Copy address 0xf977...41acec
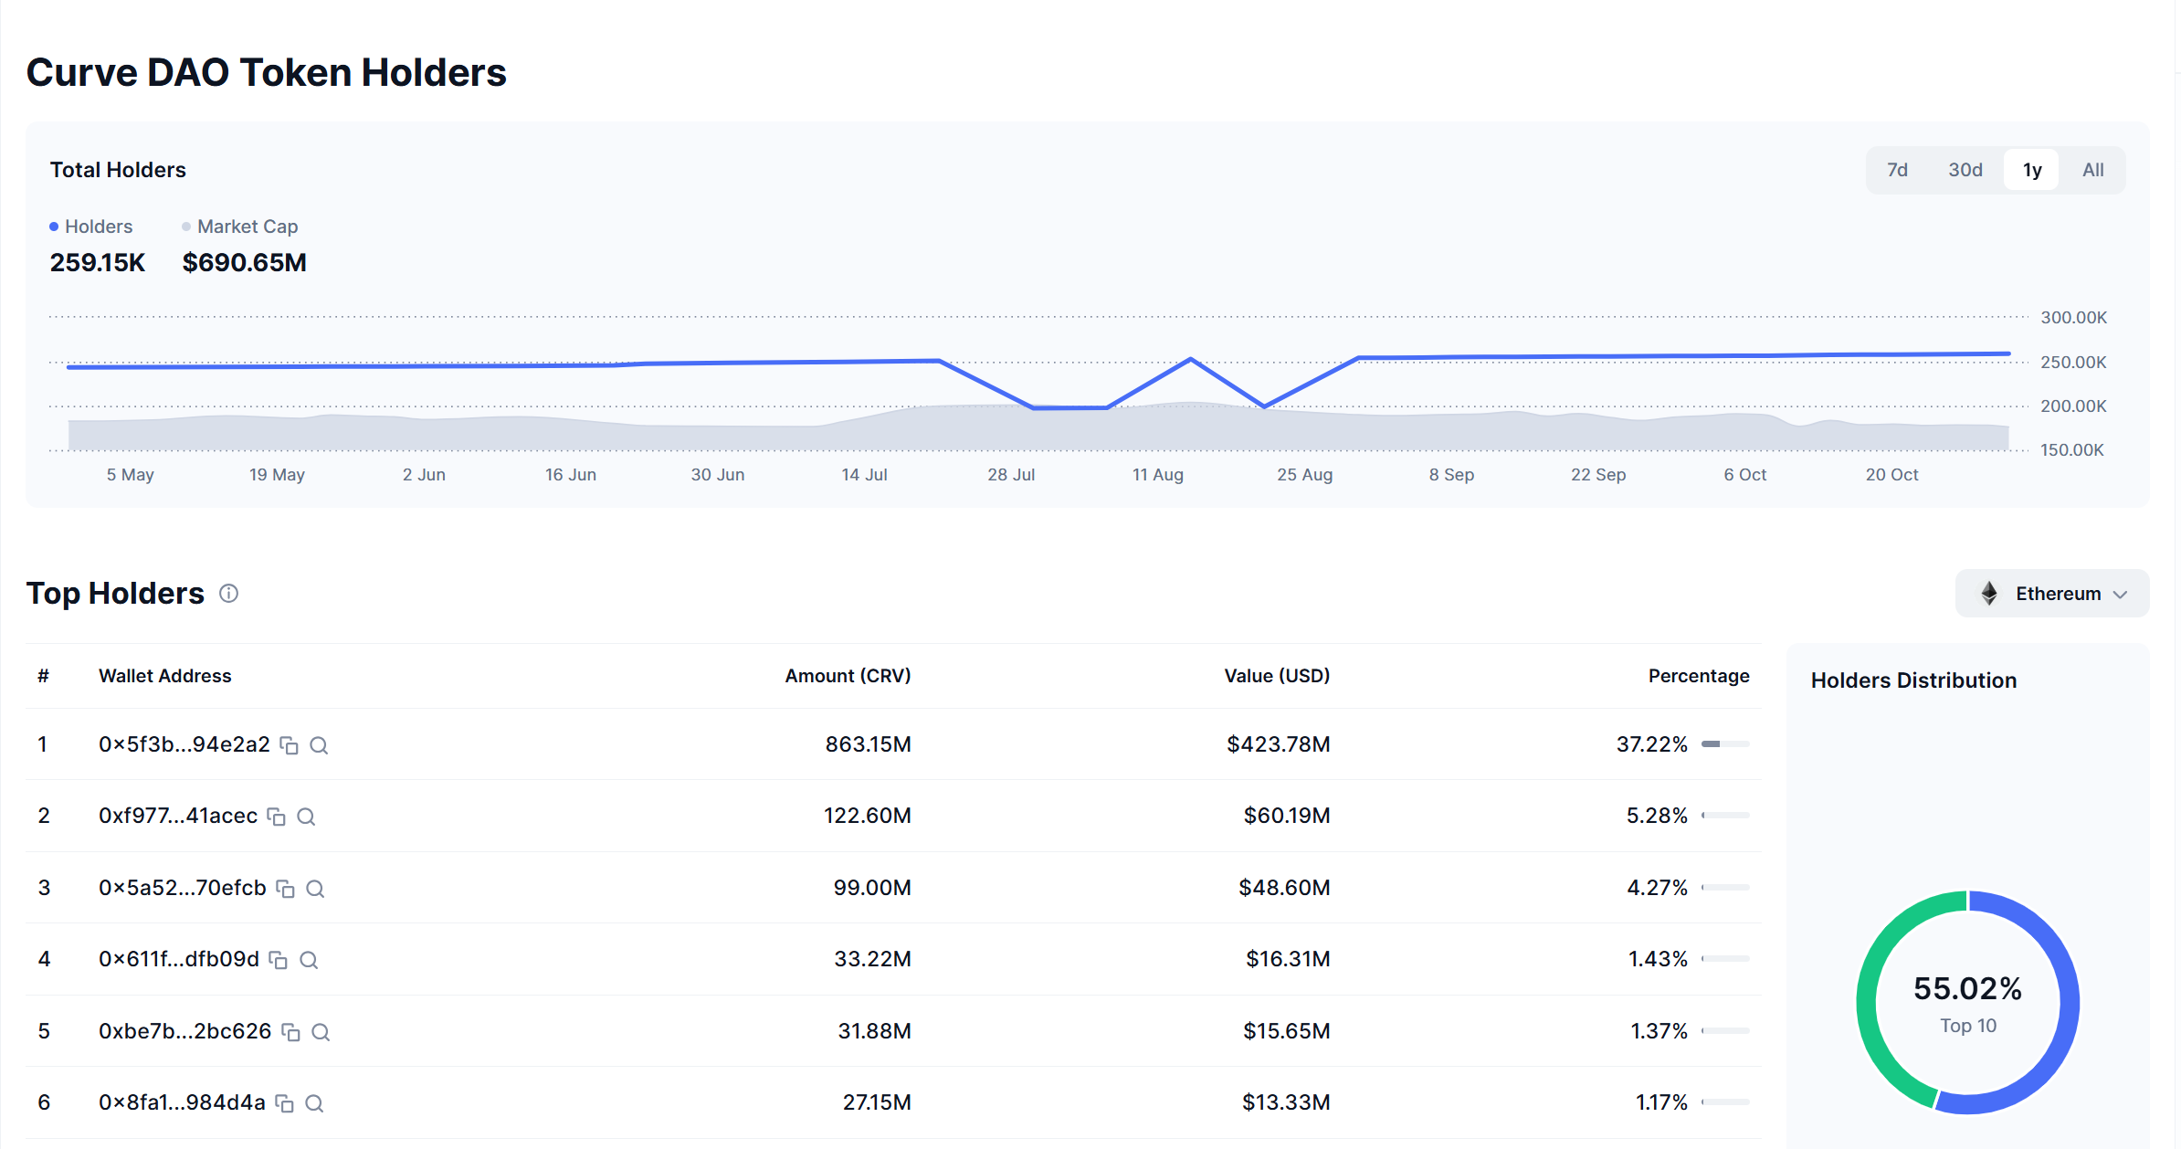 tap(276, 817)
